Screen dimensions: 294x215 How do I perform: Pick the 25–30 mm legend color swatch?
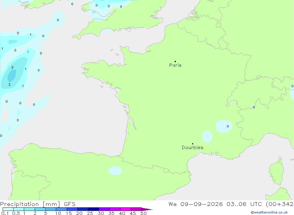(x=93, y=209)
